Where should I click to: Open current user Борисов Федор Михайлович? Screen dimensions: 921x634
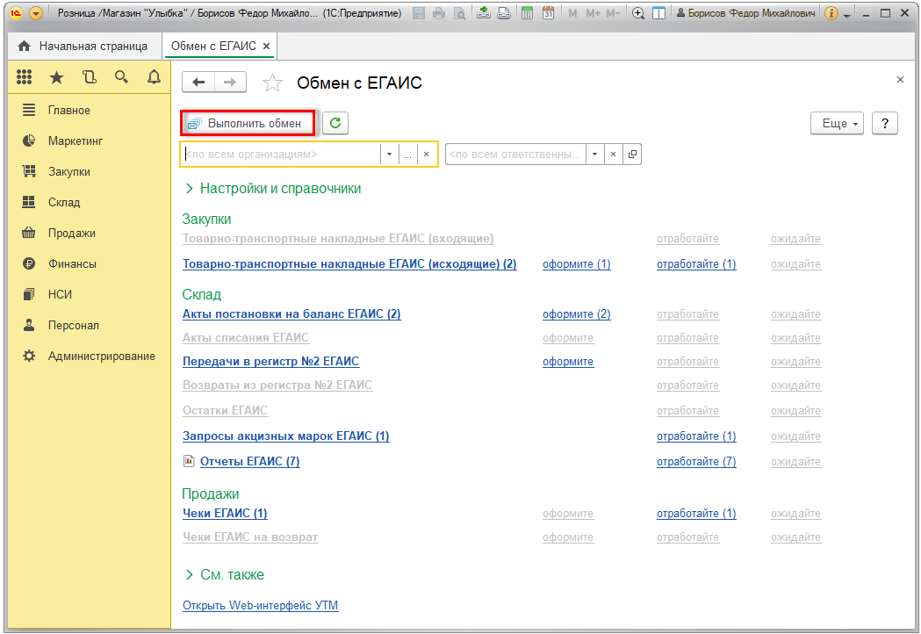[746, 13]
